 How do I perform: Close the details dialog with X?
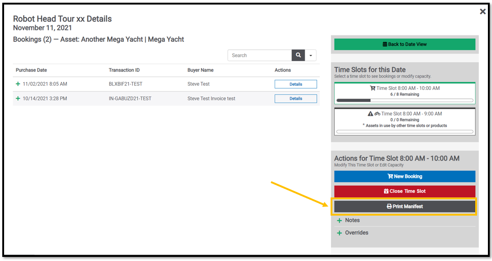tap(482, 12)
